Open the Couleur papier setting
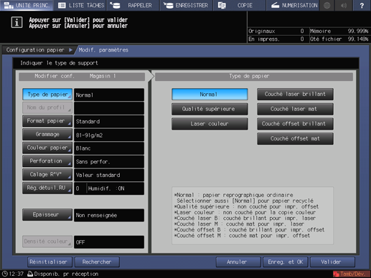Screen dimensions: 371x278 pos(47,148)
